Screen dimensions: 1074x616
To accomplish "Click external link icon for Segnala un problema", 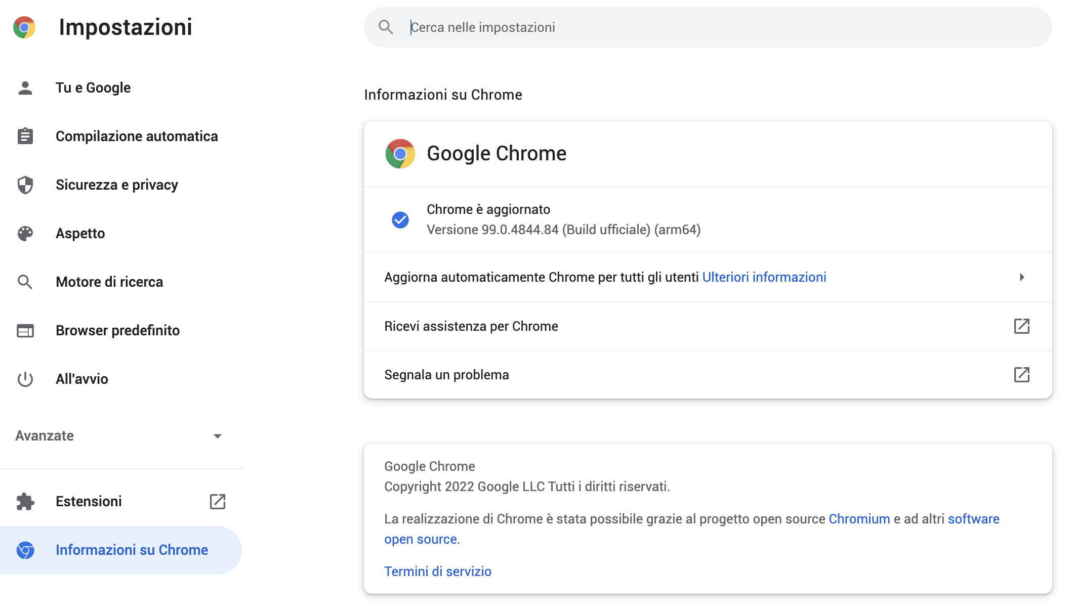I will tap(1022, 375).
